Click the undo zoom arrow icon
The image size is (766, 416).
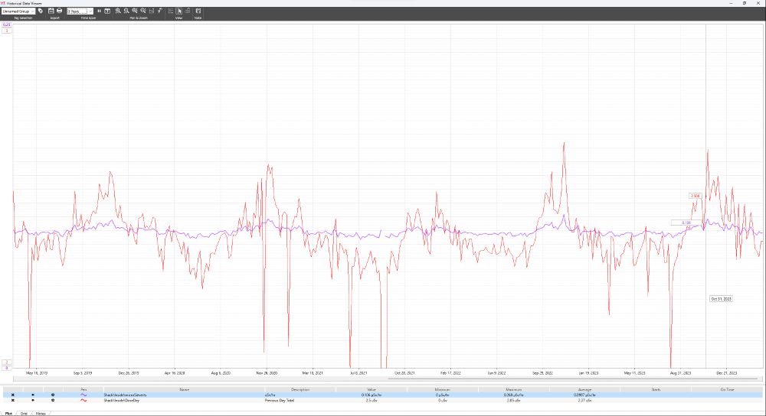[x=160, y=11]
